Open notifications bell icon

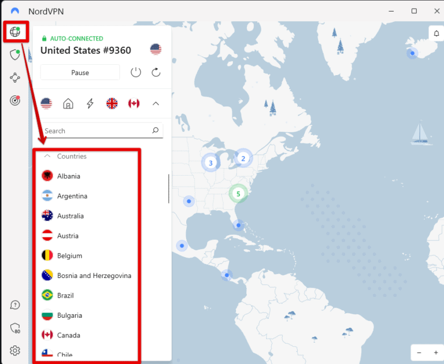point(436,34)
